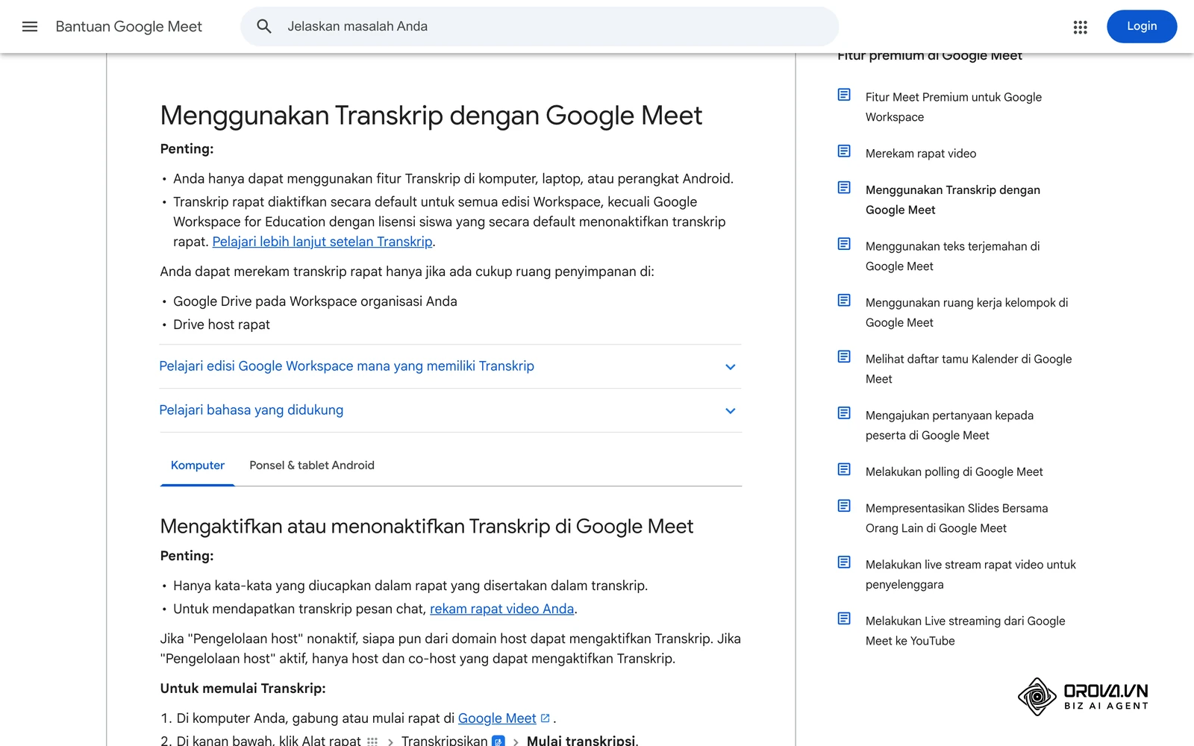Click the article icon beside Mengajukan pertanyaan
Screen dimensions: 1194x746
(x=844, y=413)
